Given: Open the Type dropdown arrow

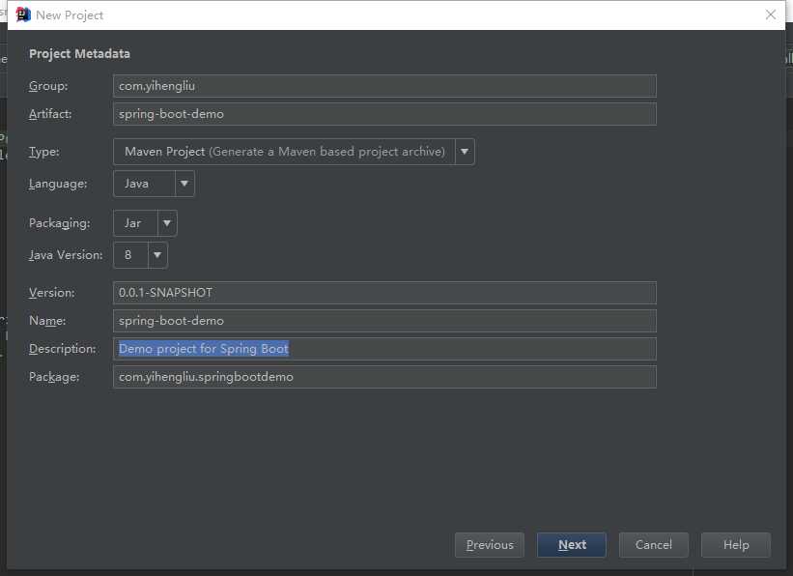Looking at the screenshot, I should pos(465,152).
